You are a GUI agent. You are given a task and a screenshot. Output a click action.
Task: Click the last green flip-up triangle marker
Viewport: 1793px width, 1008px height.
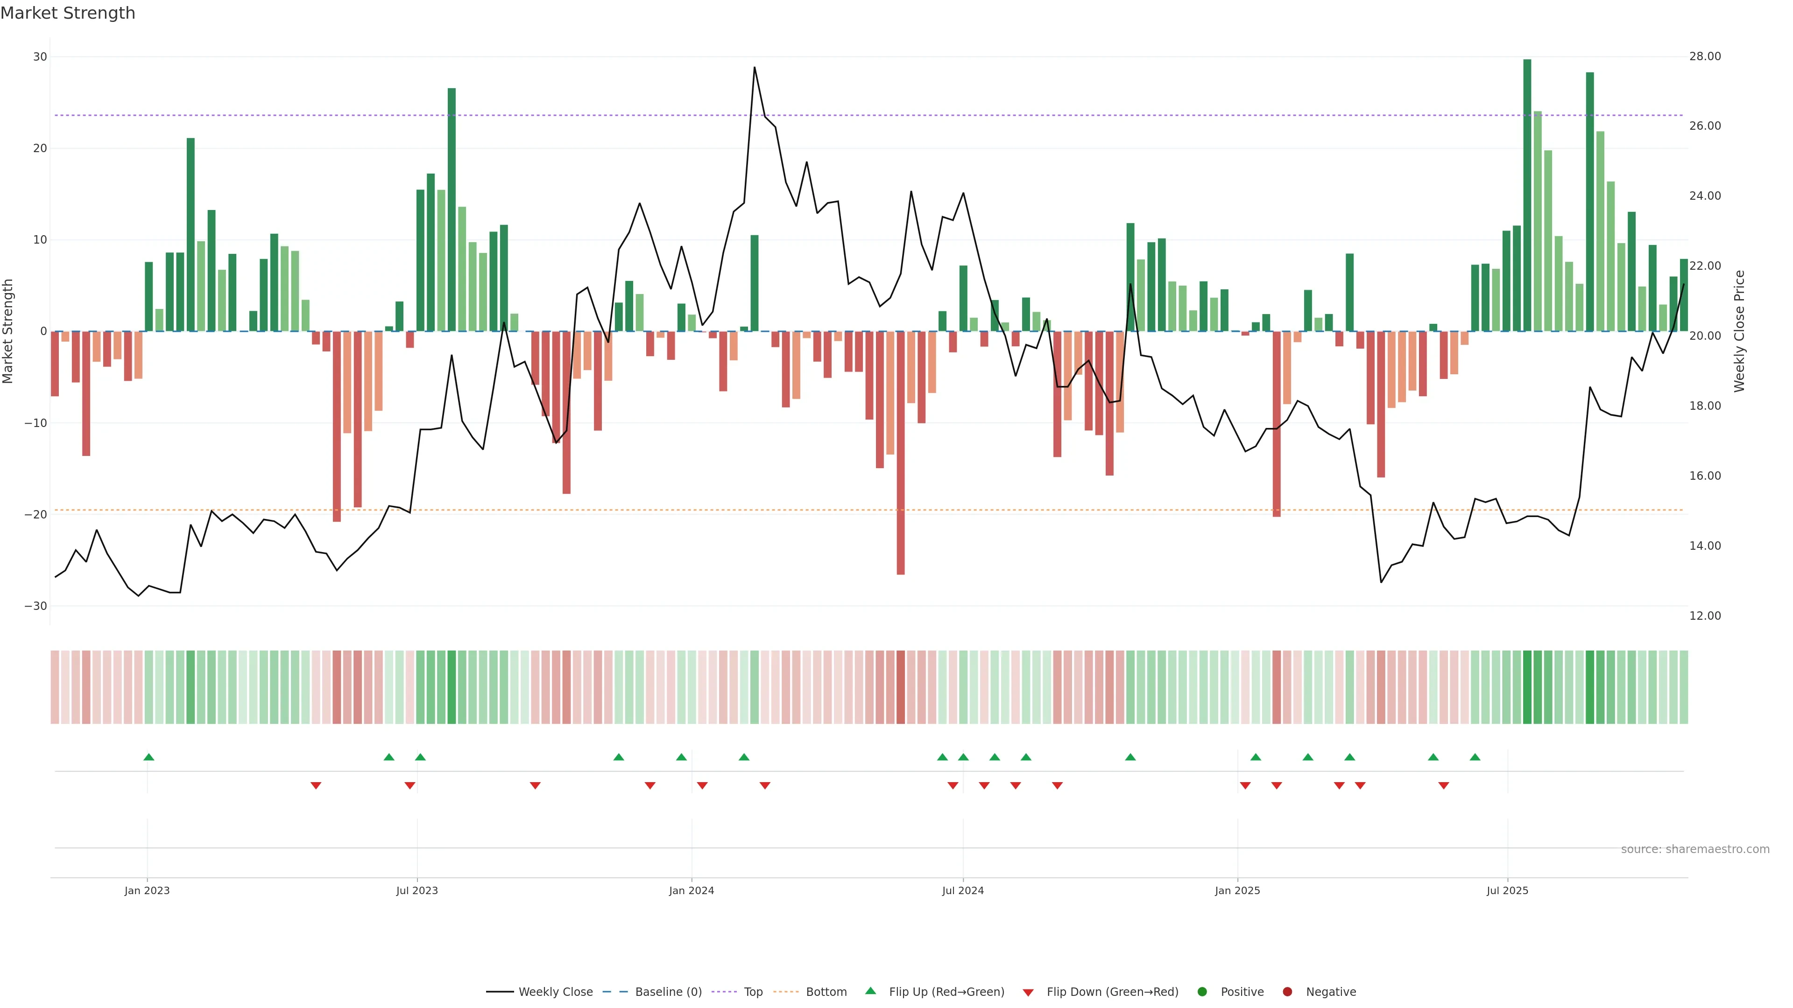click(1475, 757)
